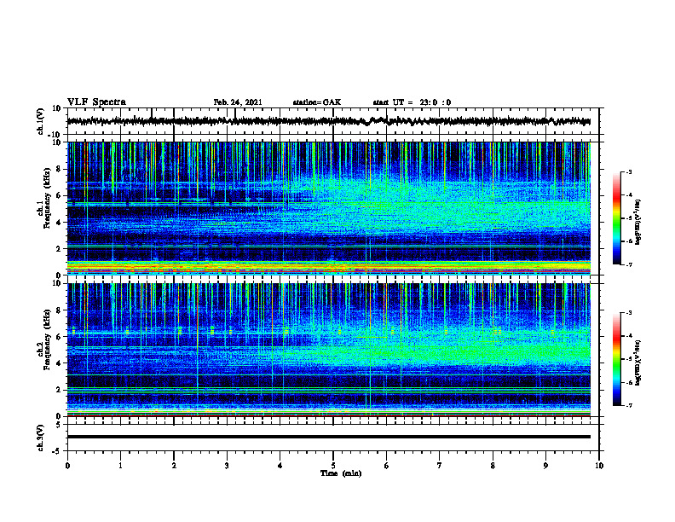This screenshot has width=675, height=522.
Task: Click the date text "Feb. 24, 2021"
Action: pyautogui.click(x=238, y=102)
